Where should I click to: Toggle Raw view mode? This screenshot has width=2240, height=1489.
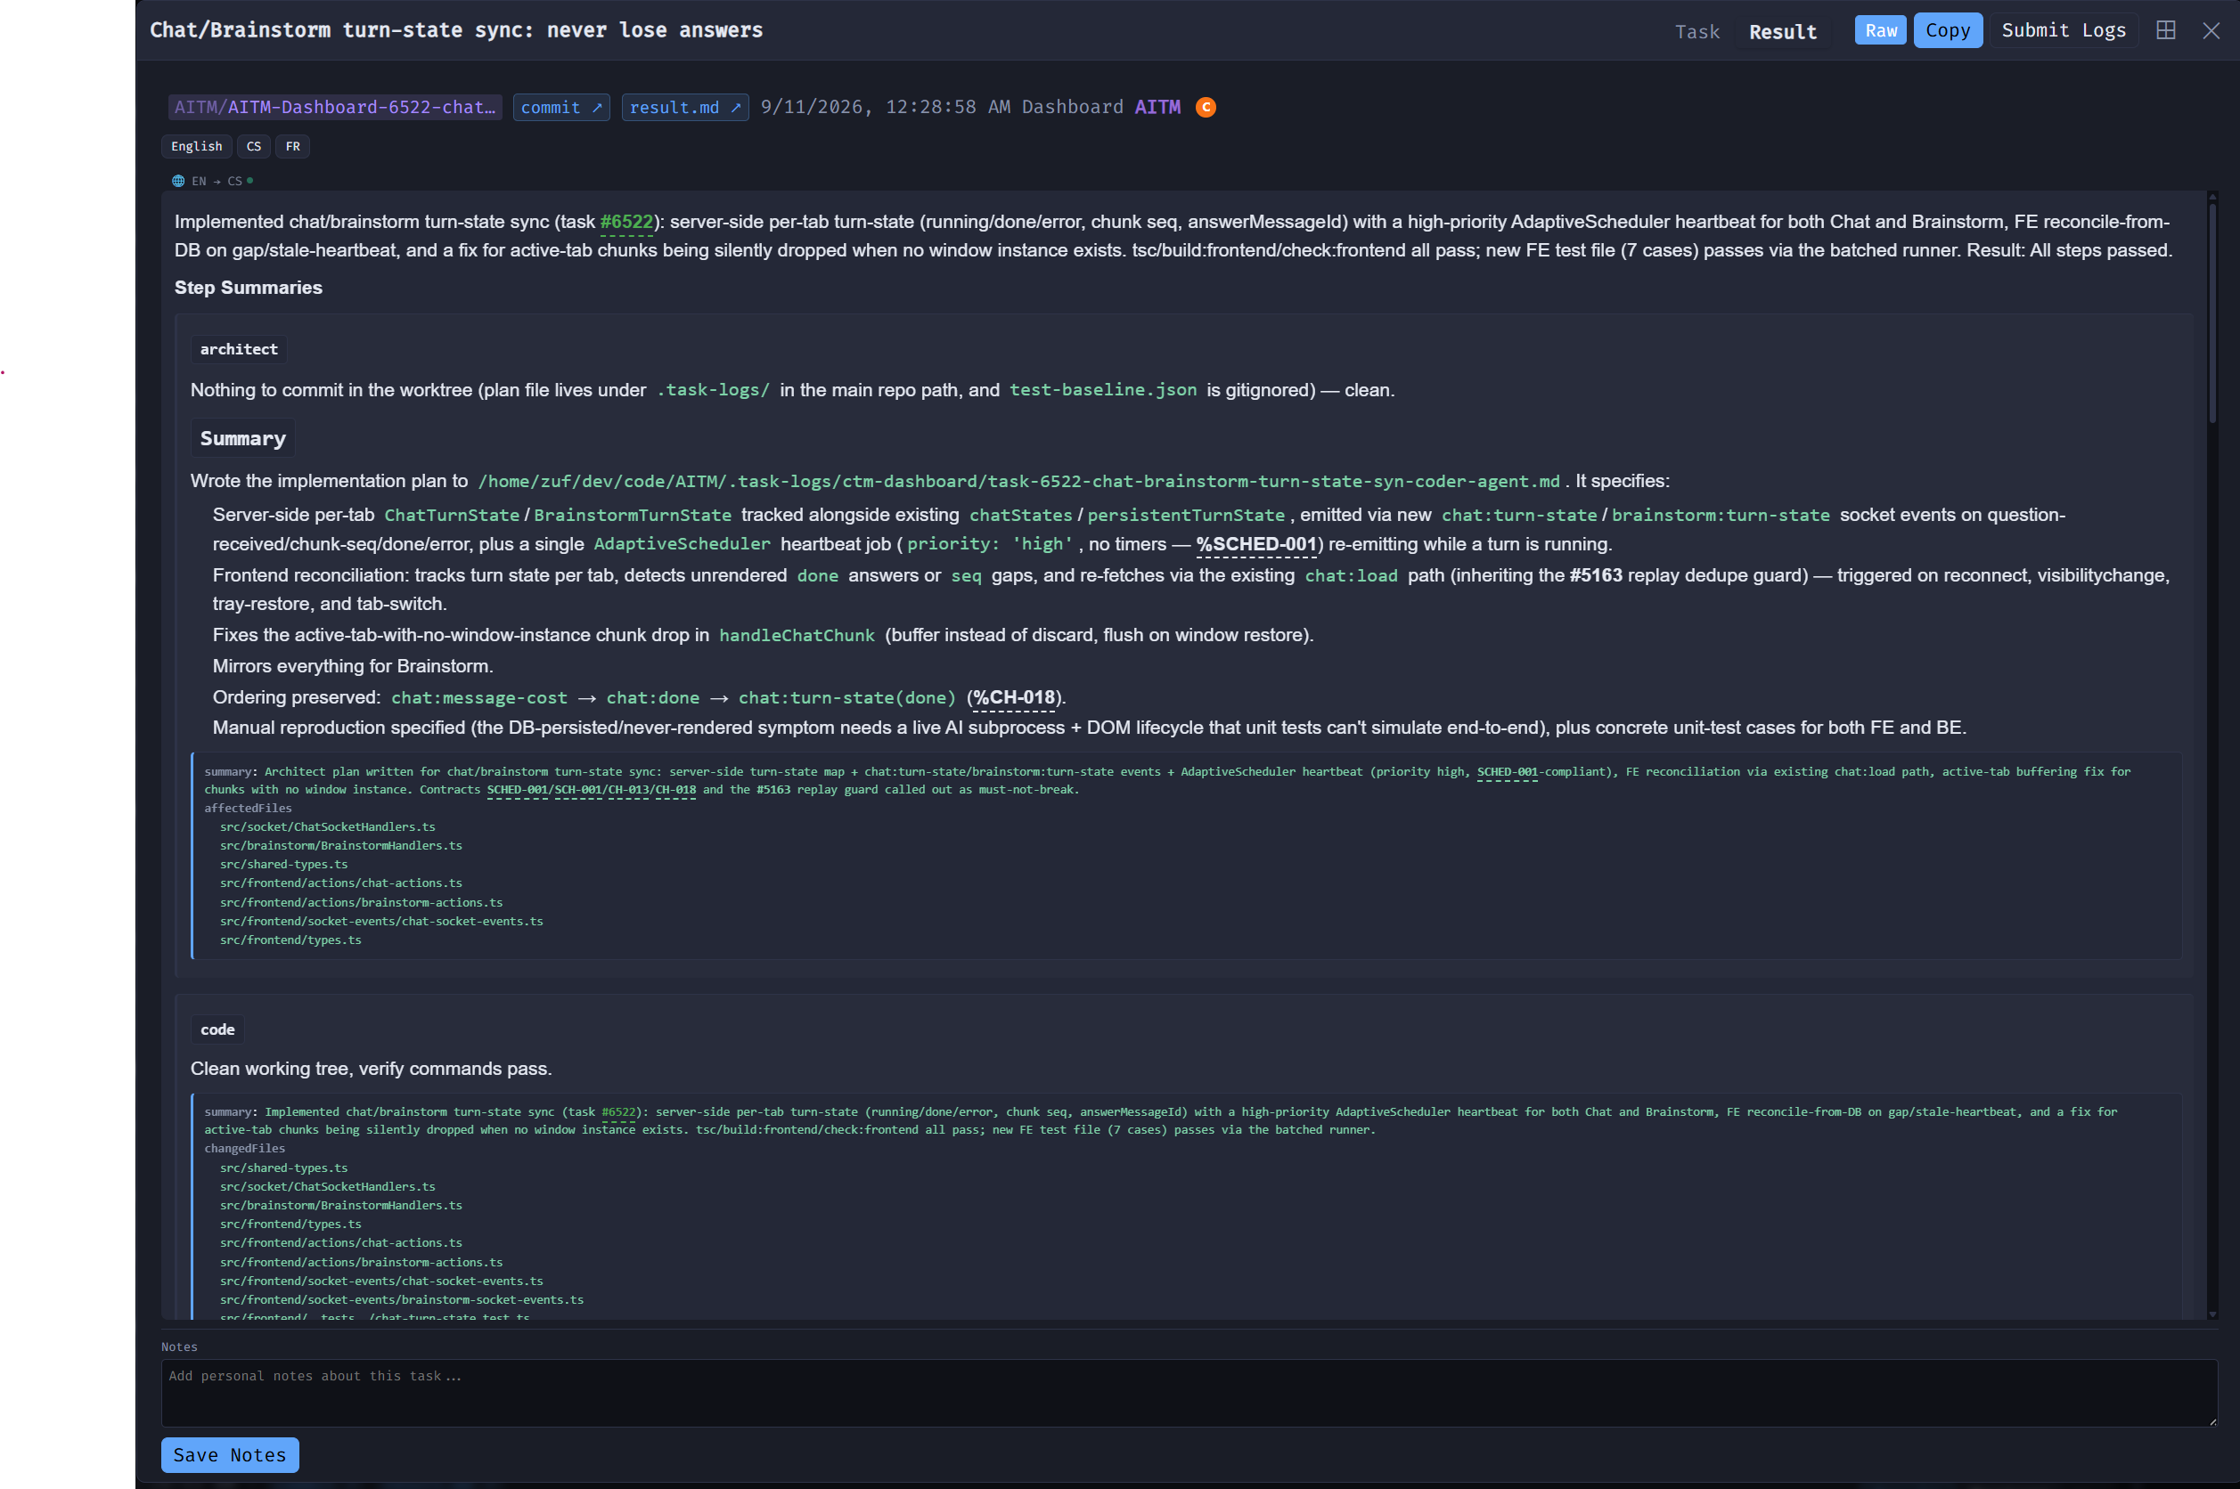[1880, 30]
